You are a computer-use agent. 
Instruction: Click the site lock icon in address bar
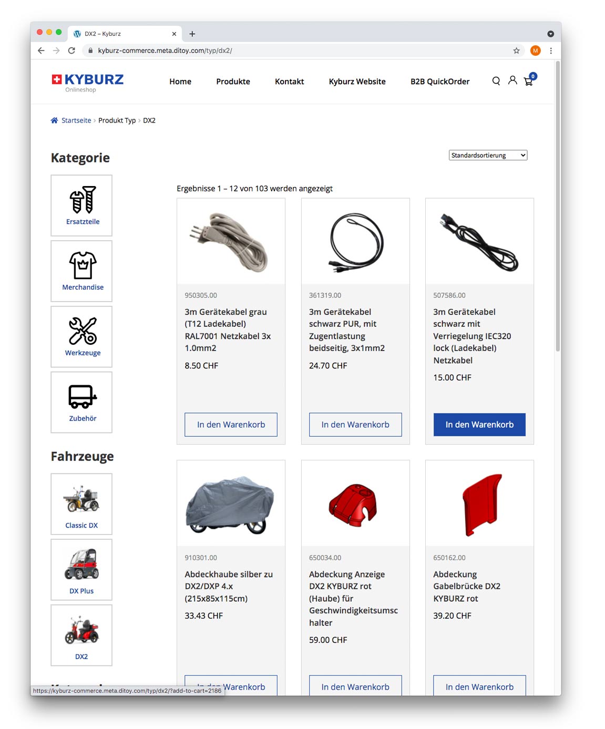click(x=90, y=50)
